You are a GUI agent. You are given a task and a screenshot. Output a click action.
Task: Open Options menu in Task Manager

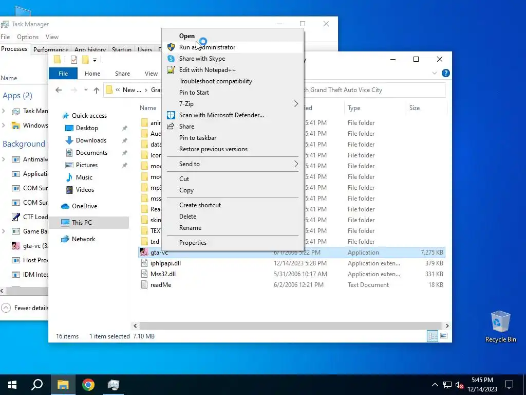click(28, 37)
